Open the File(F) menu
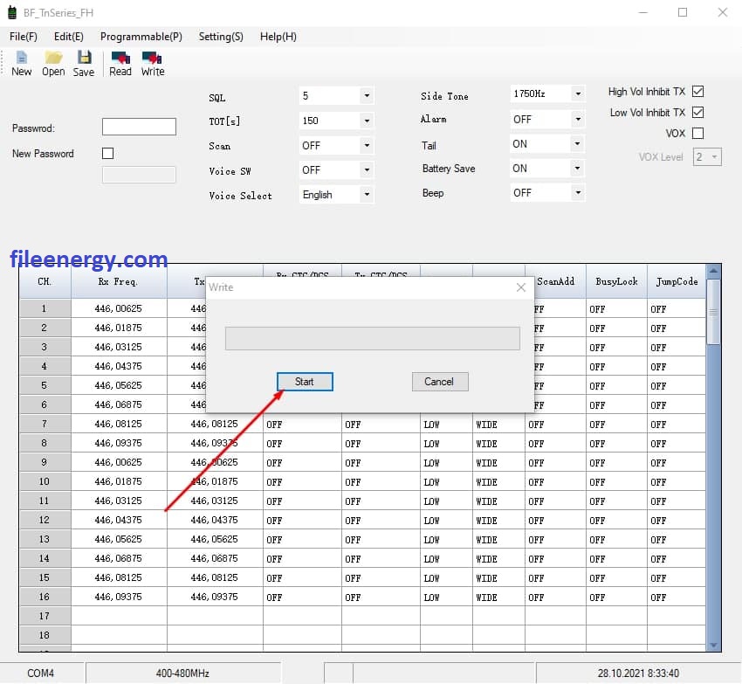The width and height of the screenshot is (742, 684). pyautogui.click(x=24, y=37)
